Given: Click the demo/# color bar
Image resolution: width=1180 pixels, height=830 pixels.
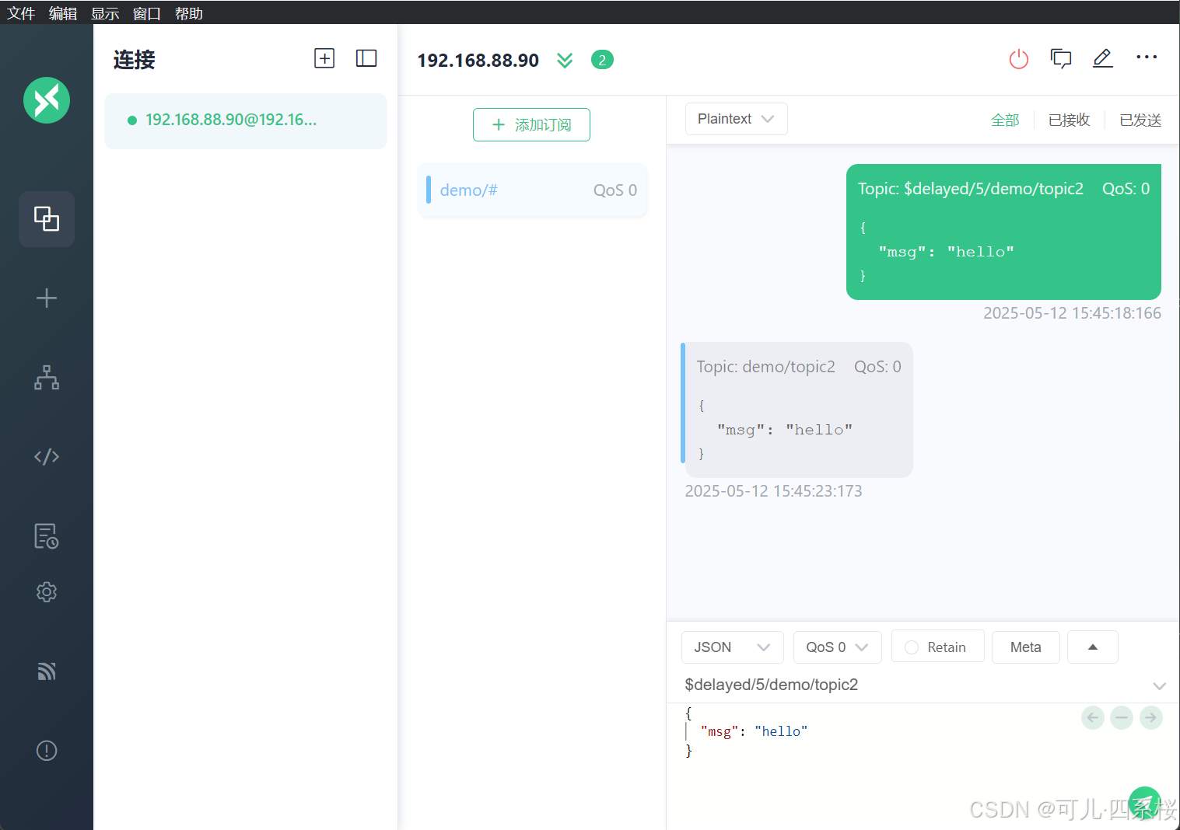Looking at the screenshot, I should coord(429,190).
